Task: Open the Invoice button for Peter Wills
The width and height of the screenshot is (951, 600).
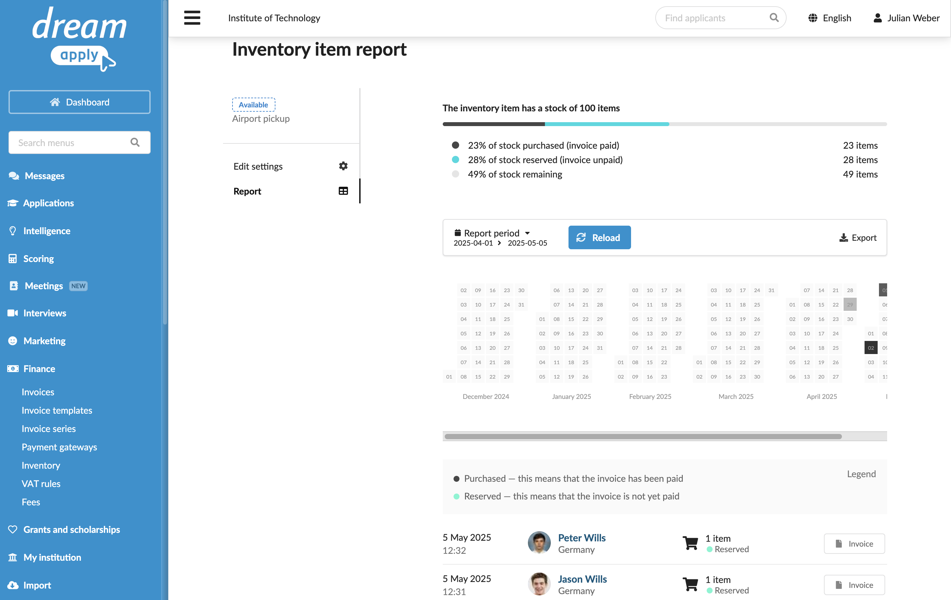Action: (854, 544)
